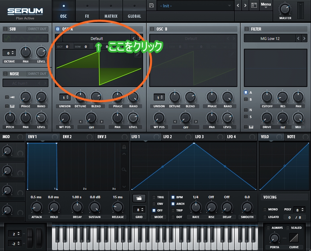Screen dimensions: 311x251
Task: Open the LFO shape folder icon
Action: coord(139,198)
